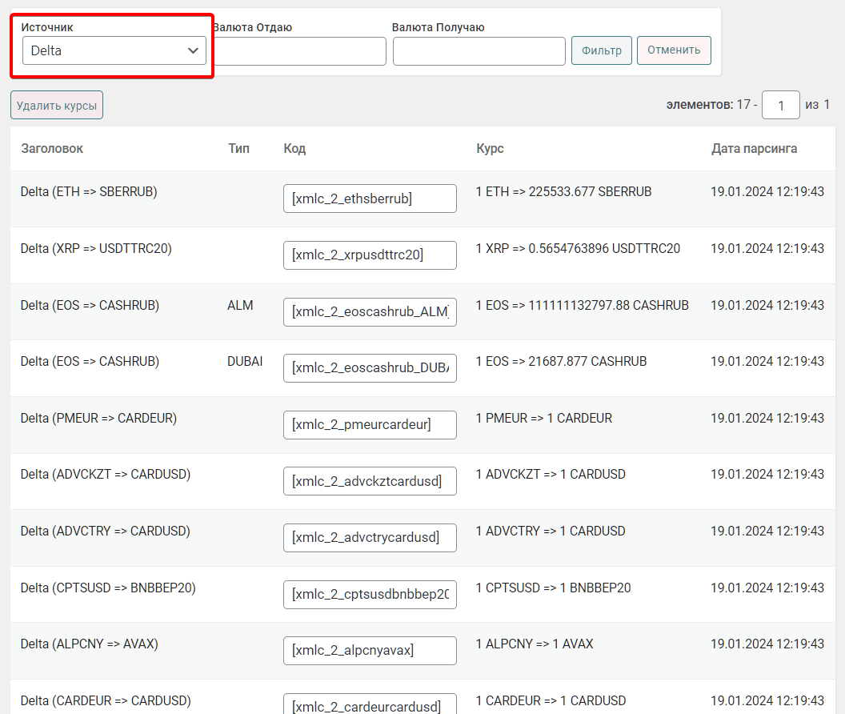Click the Валюта Получаю input field
The height and width of the screenshot is (714, 845).
pyautogui.click(x=479, y=51)
